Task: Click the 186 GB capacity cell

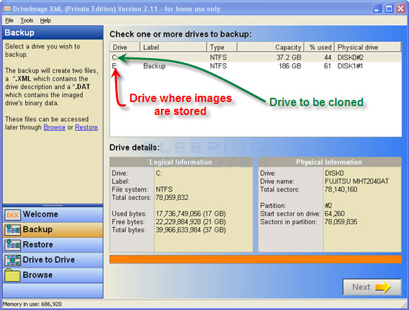Action: [x=290, y=66]
